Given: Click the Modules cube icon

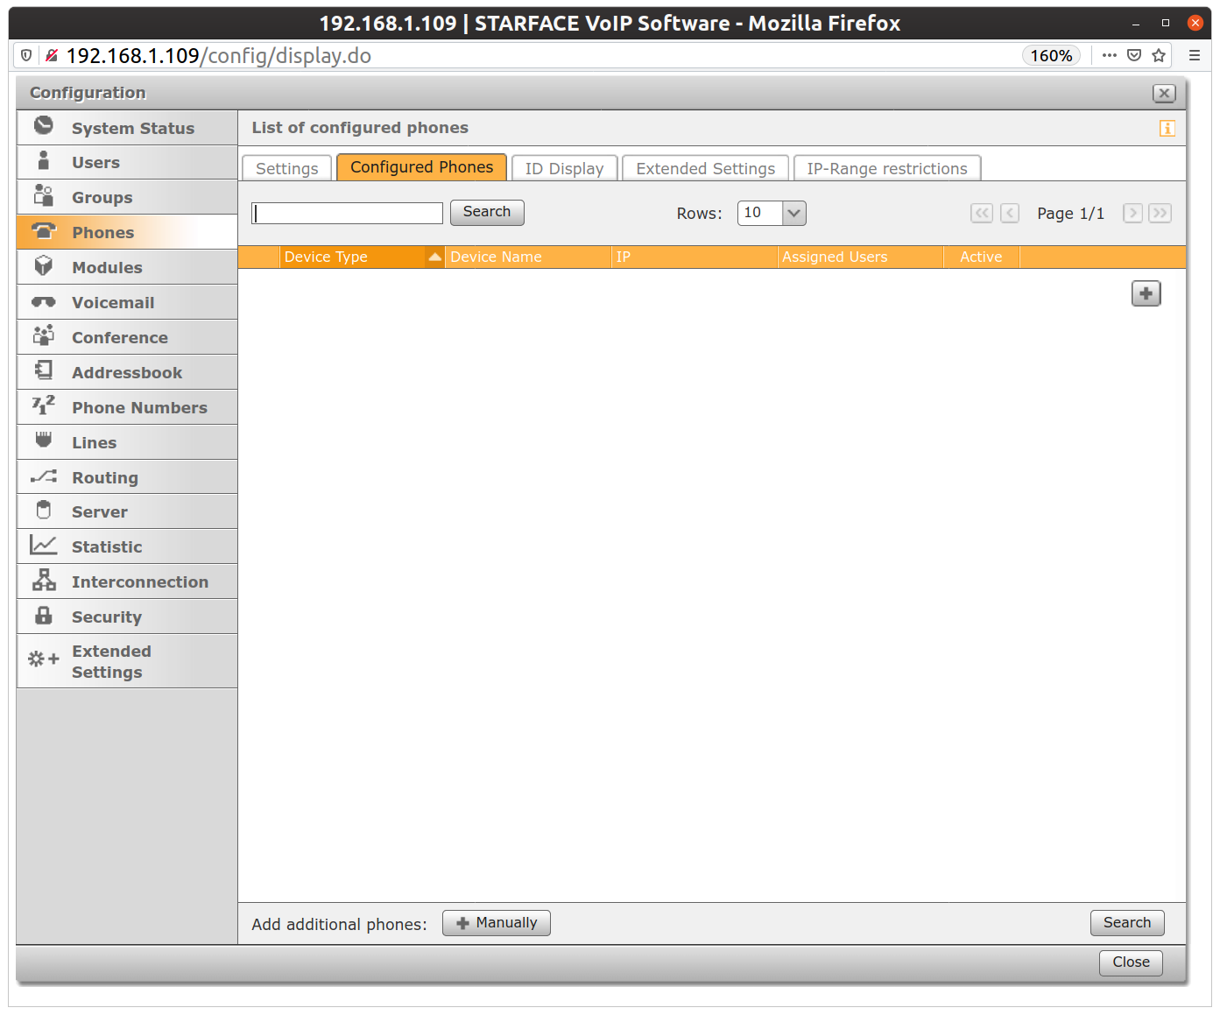Looking at the screenshot, I should (44, 266).
